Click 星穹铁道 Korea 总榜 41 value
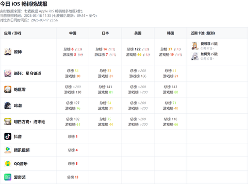This screenshot has width=248, height=184. point(170,71)
